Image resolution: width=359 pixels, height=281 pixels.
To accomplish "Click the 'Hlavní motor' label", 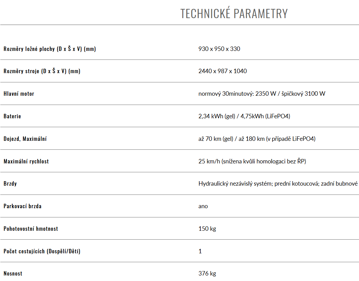I will [19, 94].
